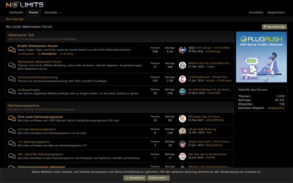This screenshot has height=183, width=293.
Task: Open Webmaster Talk category heading
Action: pos(21,35)
